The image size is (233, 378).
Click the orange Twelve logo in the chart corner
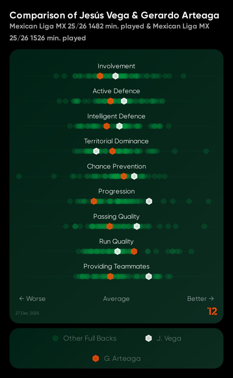tap(212, 311)
